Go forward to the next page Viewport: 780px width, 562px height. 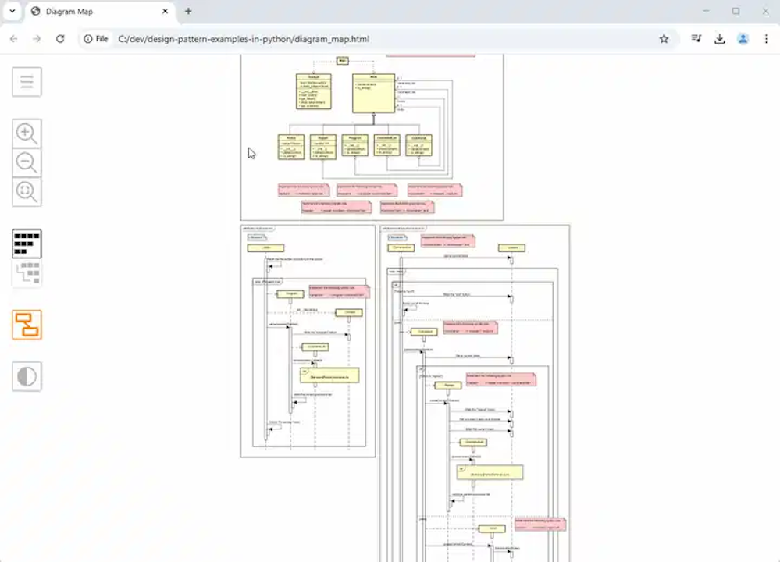tap(37, 39)
